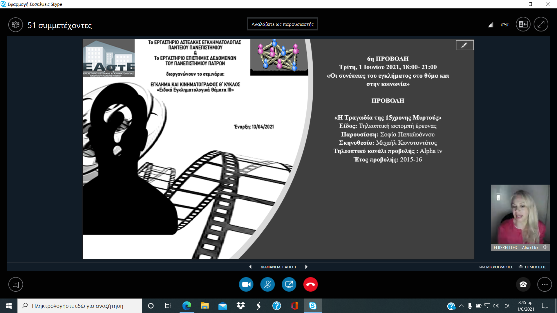Open the call controls phone icon

point(523,285)
